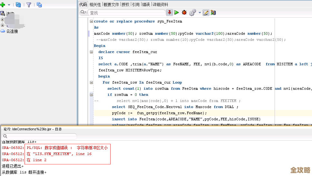Click the insert into FeeItem code line

[186, 119]
